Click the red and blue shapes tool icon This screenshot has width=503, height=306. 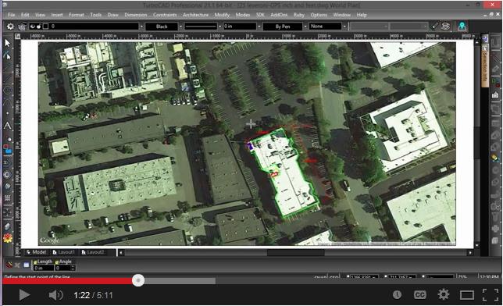click(x=7, y=149)
